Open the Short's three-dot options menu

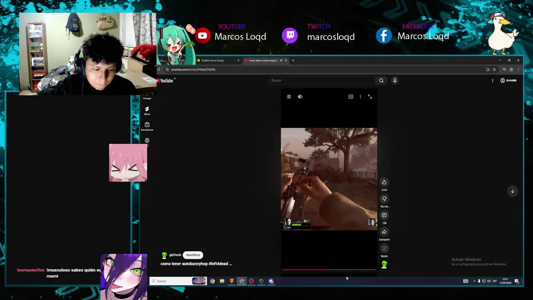[x=360, y=97]
